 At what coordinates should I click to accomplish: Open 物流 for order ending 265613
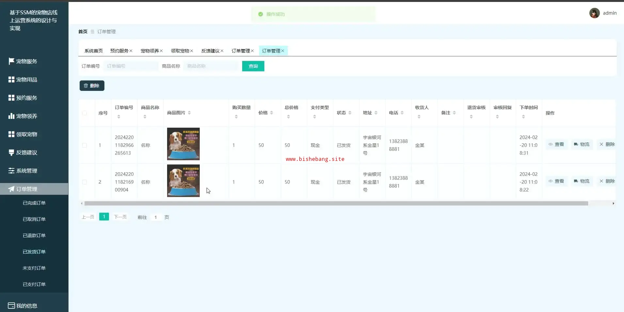pos(582,144)
